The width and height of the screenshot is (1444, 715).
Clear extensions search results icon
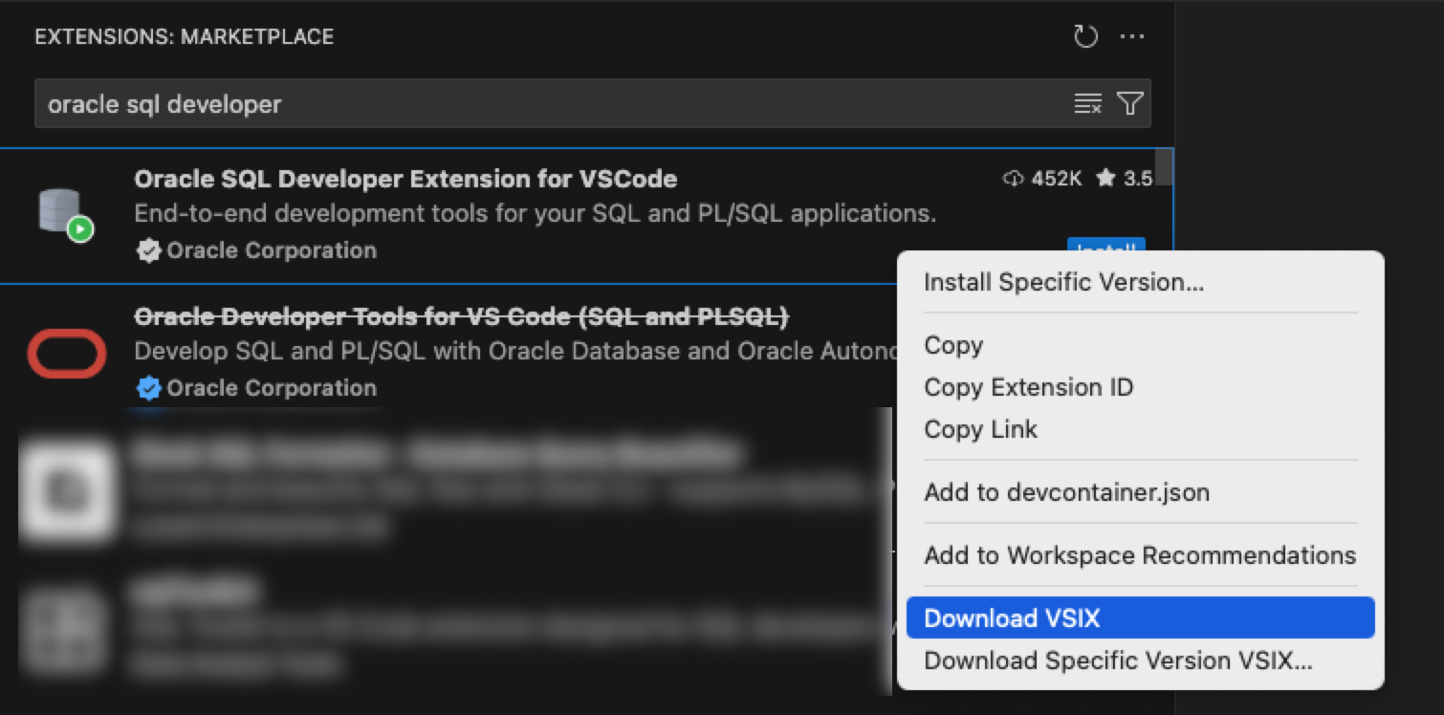point(1088,103)
